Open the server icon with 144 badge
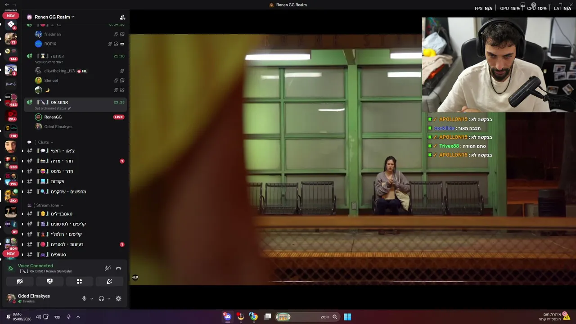This screenshot has width=576, height=324. pos(11,54)
